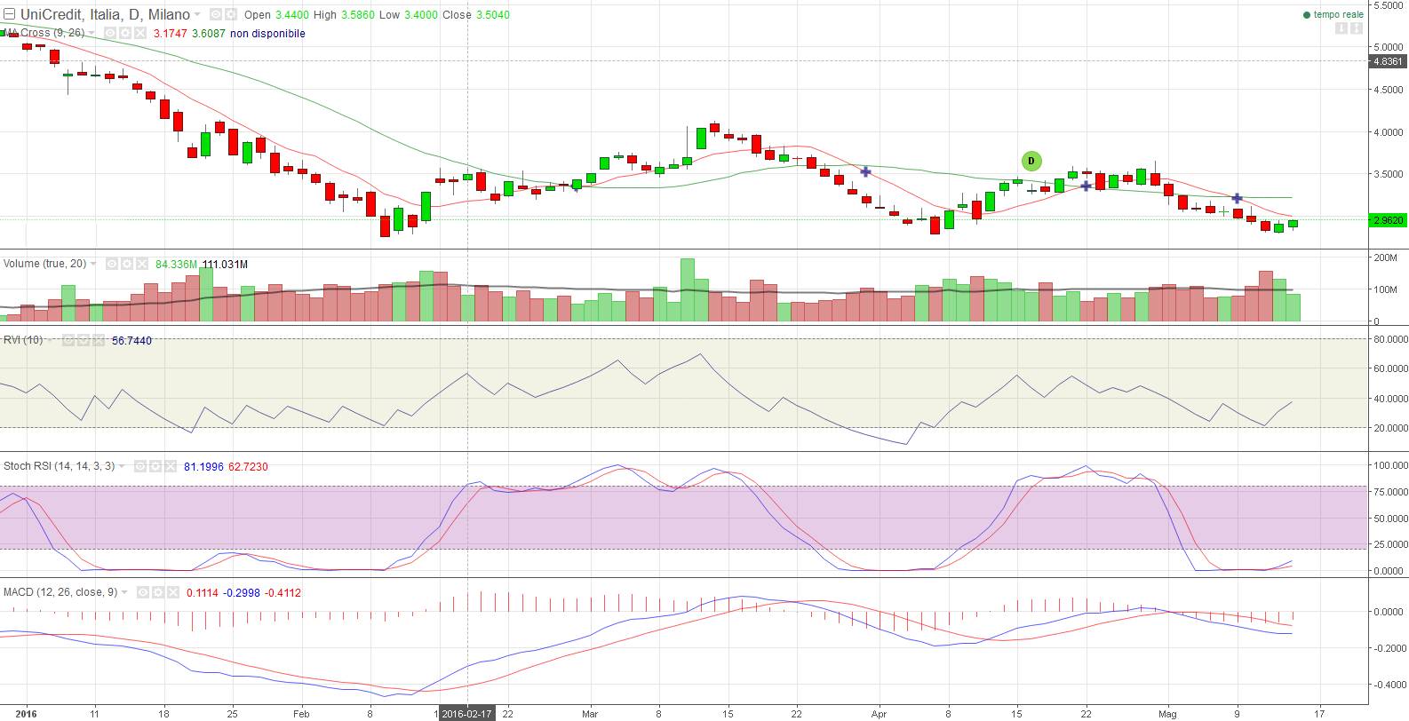The image size is (1409, 721).
Task: Click the MA cross plus marker near late March
Action: tap(865, 171)
